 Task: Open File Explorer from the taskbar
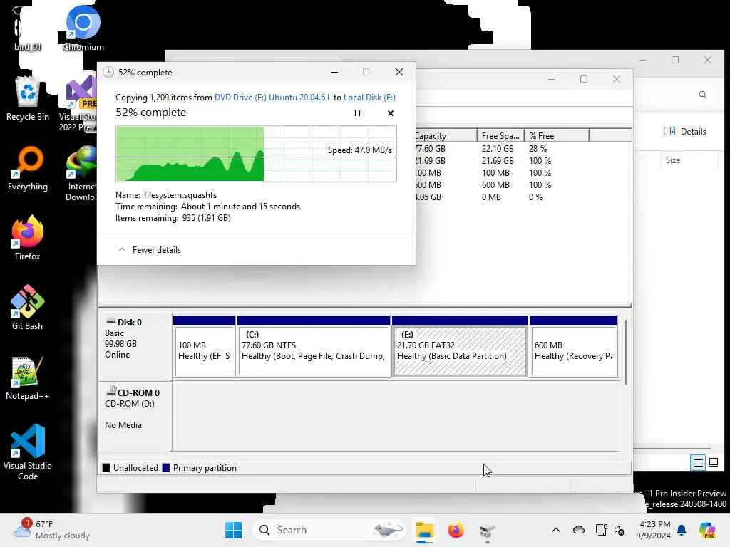tap(425, 530)
